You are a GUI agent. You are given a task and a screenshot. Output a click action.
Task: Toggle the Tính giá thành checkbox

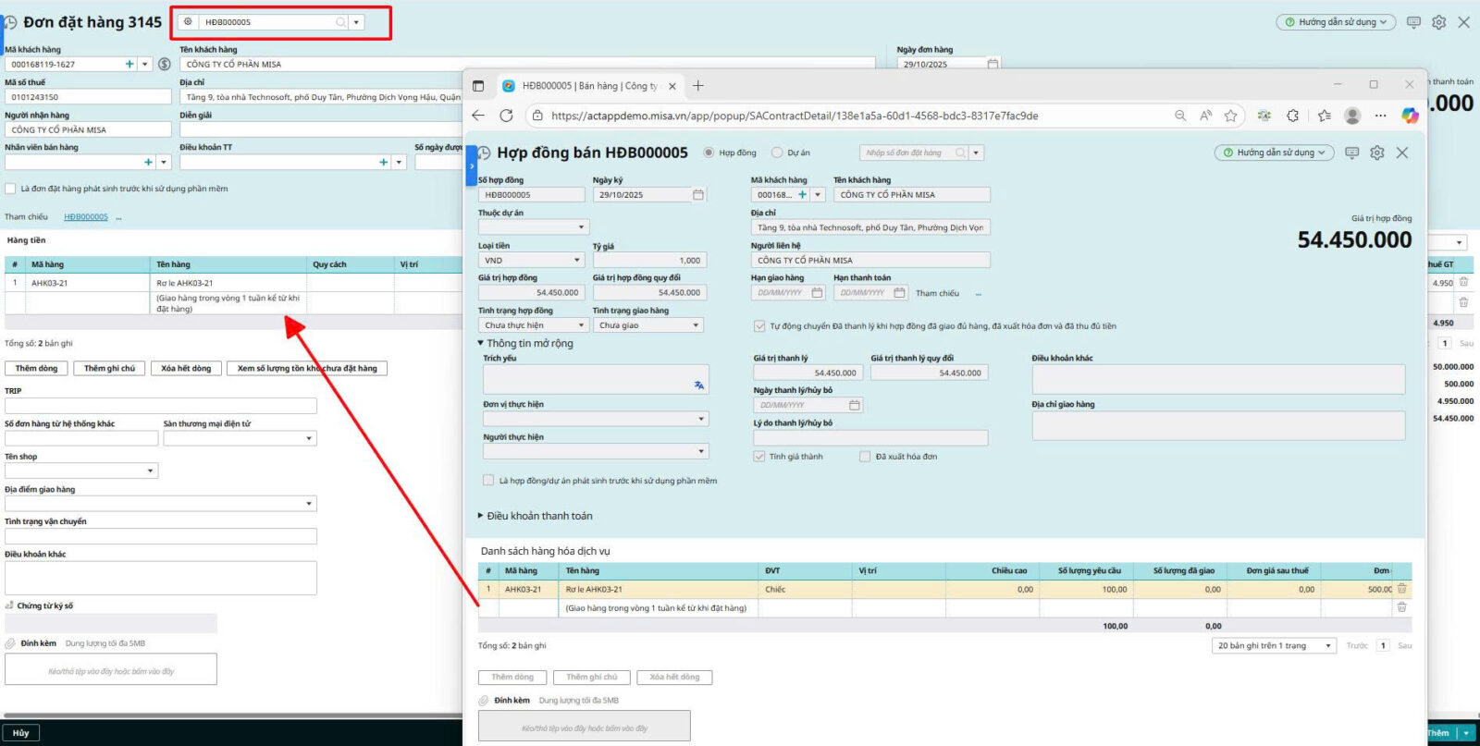pos(759,457)
